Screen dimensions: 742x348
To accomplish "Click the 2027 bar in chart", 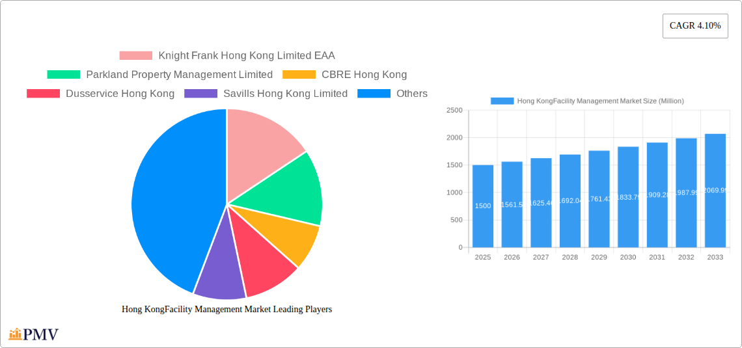I will click(541, 203).
